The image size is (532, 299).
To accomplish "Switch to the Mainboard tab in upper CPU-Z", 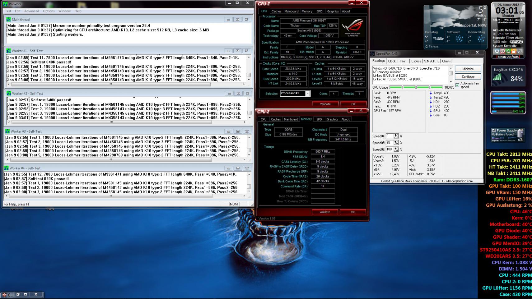I will [292, 11].
